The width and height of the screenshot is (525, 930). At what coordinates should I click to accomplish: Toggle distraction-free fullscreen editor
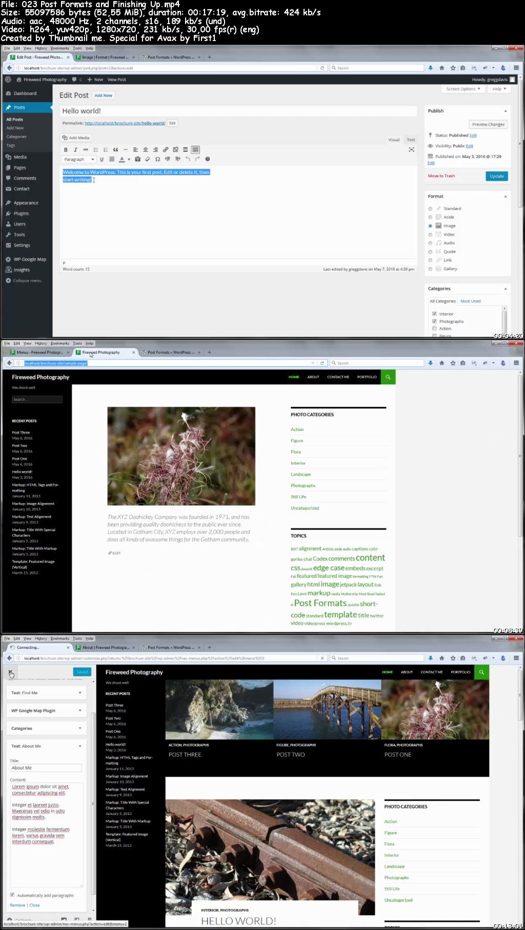pos(411,149)
